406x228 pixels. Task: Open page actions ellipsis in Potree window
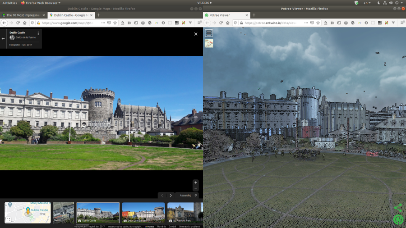pos(306,23)
